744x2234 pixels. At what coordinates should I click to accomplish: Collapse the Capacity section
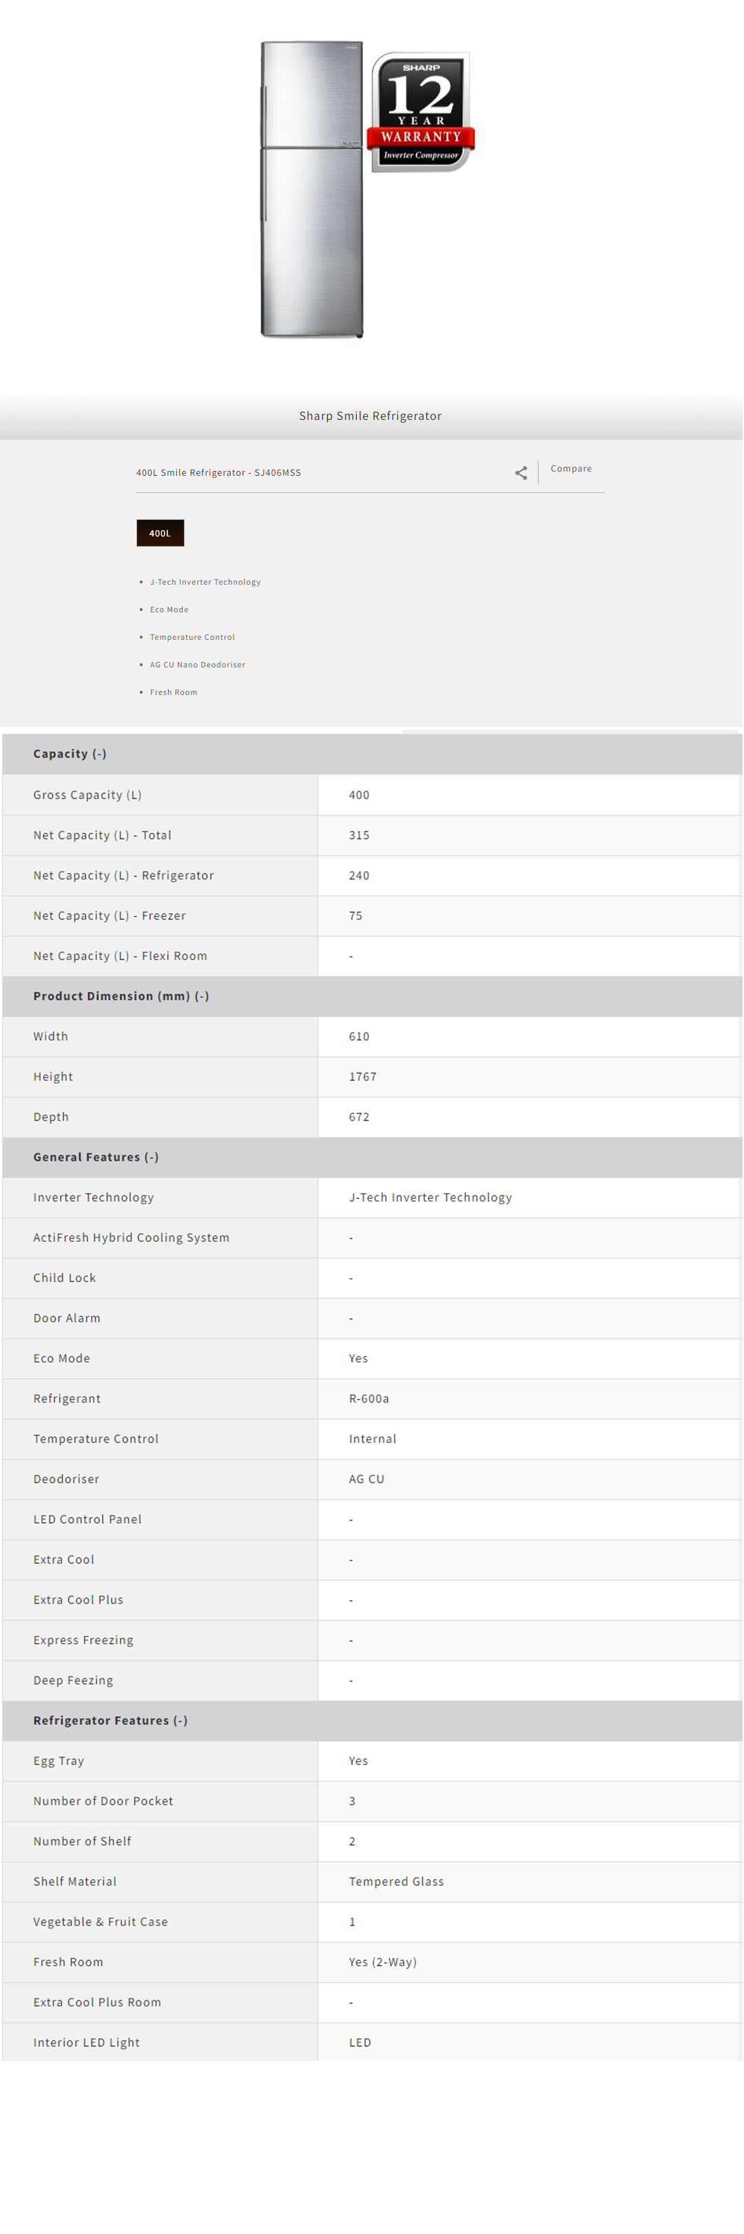point(70,754)
